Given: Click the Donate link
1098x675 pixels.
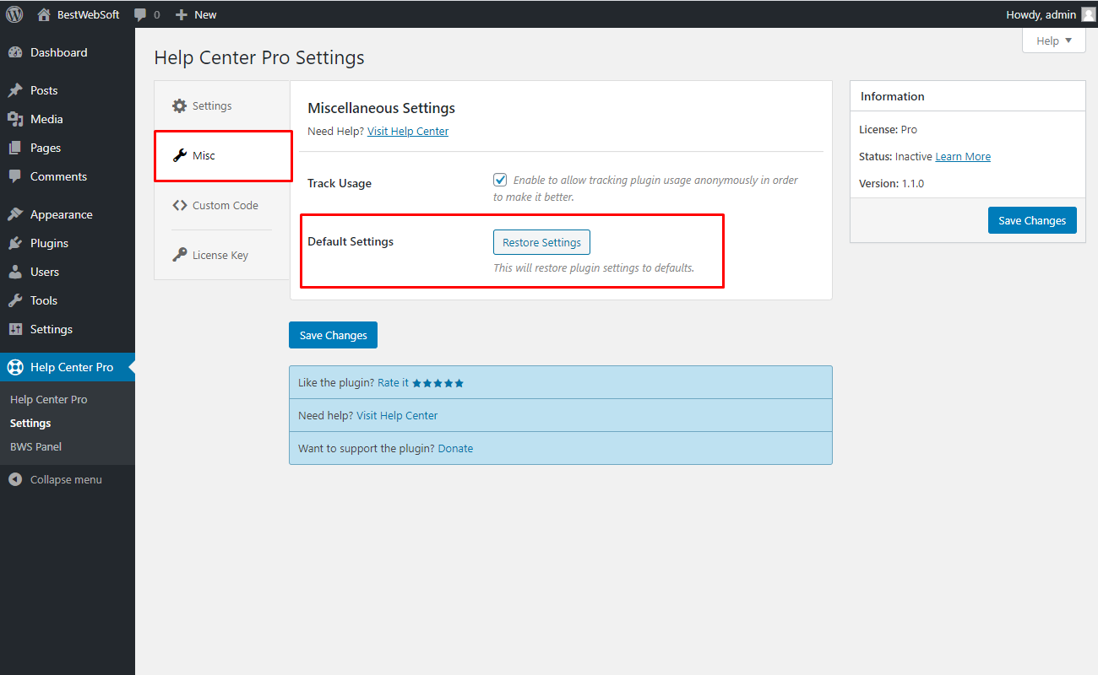Looking at the screenshot, I should [455, 449].
